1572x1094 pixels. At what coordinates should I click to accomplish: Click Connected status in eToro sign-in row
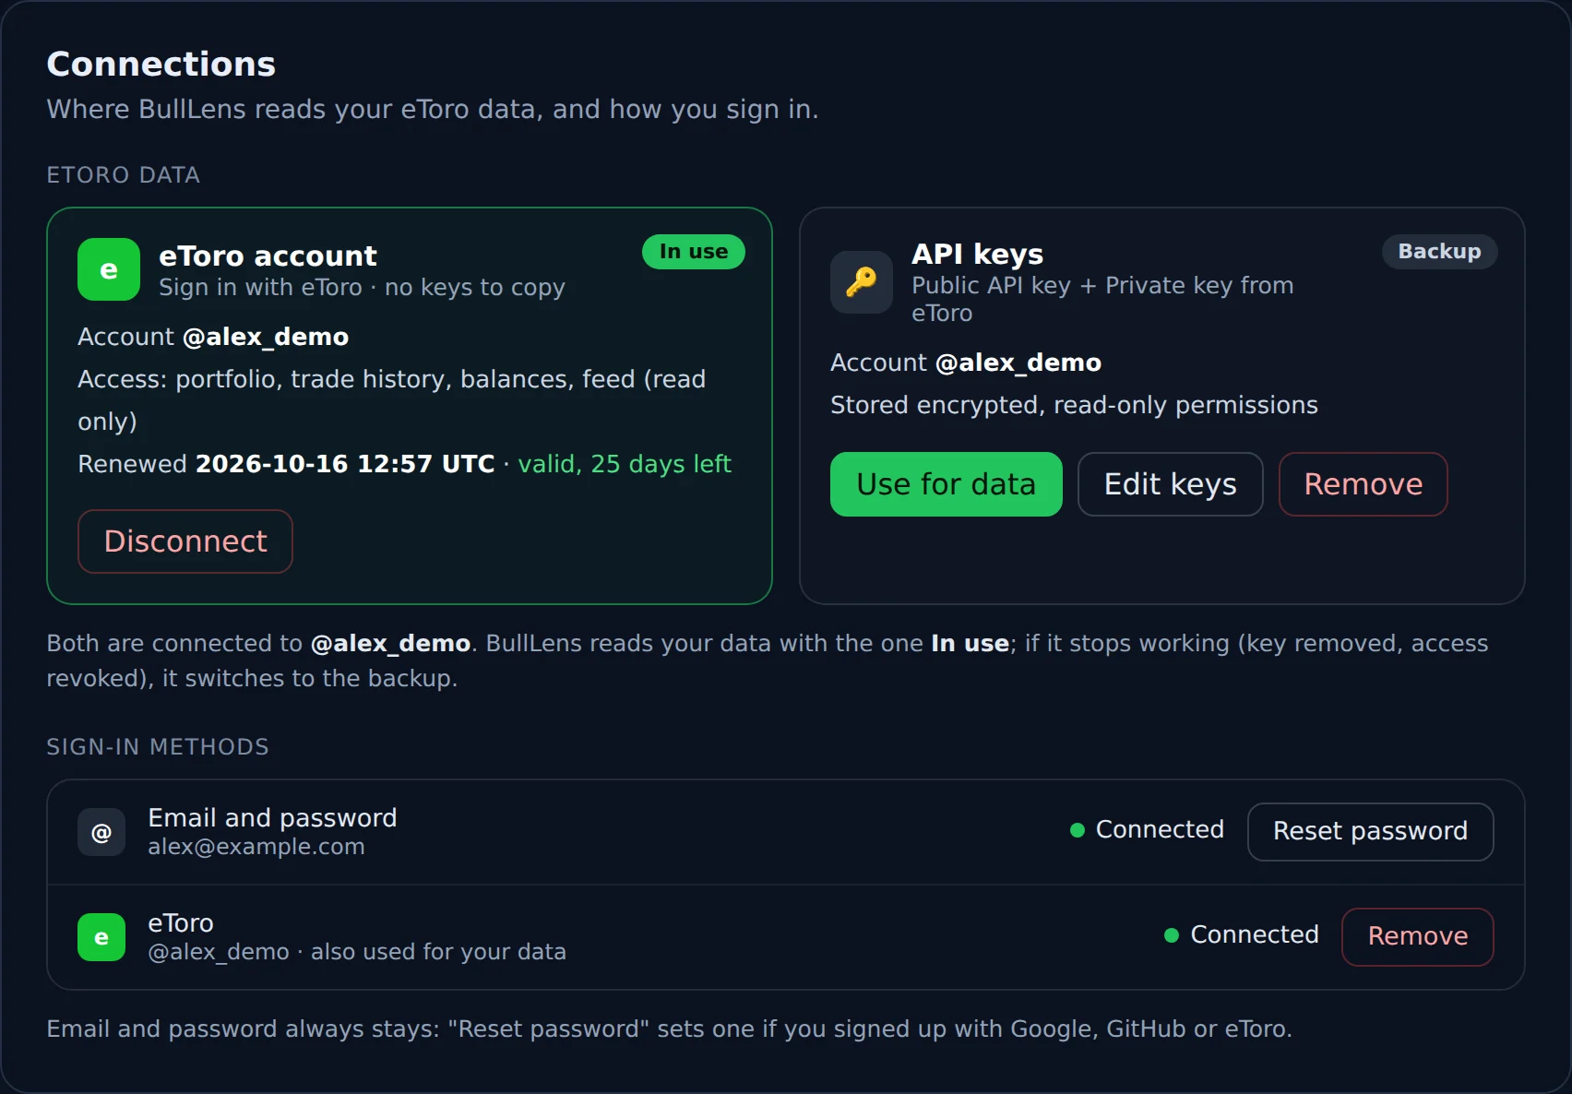[x=1242, y=935]
